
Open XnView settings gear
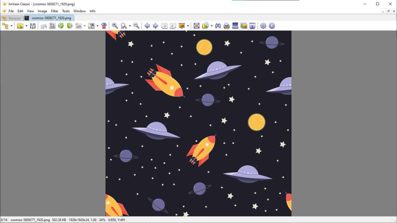[x=263, y=25]
